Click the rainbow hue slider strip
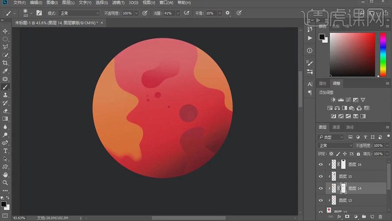Screen dimensions: 392x221 (383, 54)
